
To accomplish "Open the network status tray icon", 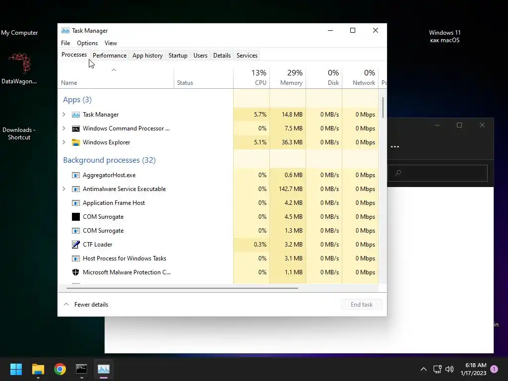I will click(438, 369).
